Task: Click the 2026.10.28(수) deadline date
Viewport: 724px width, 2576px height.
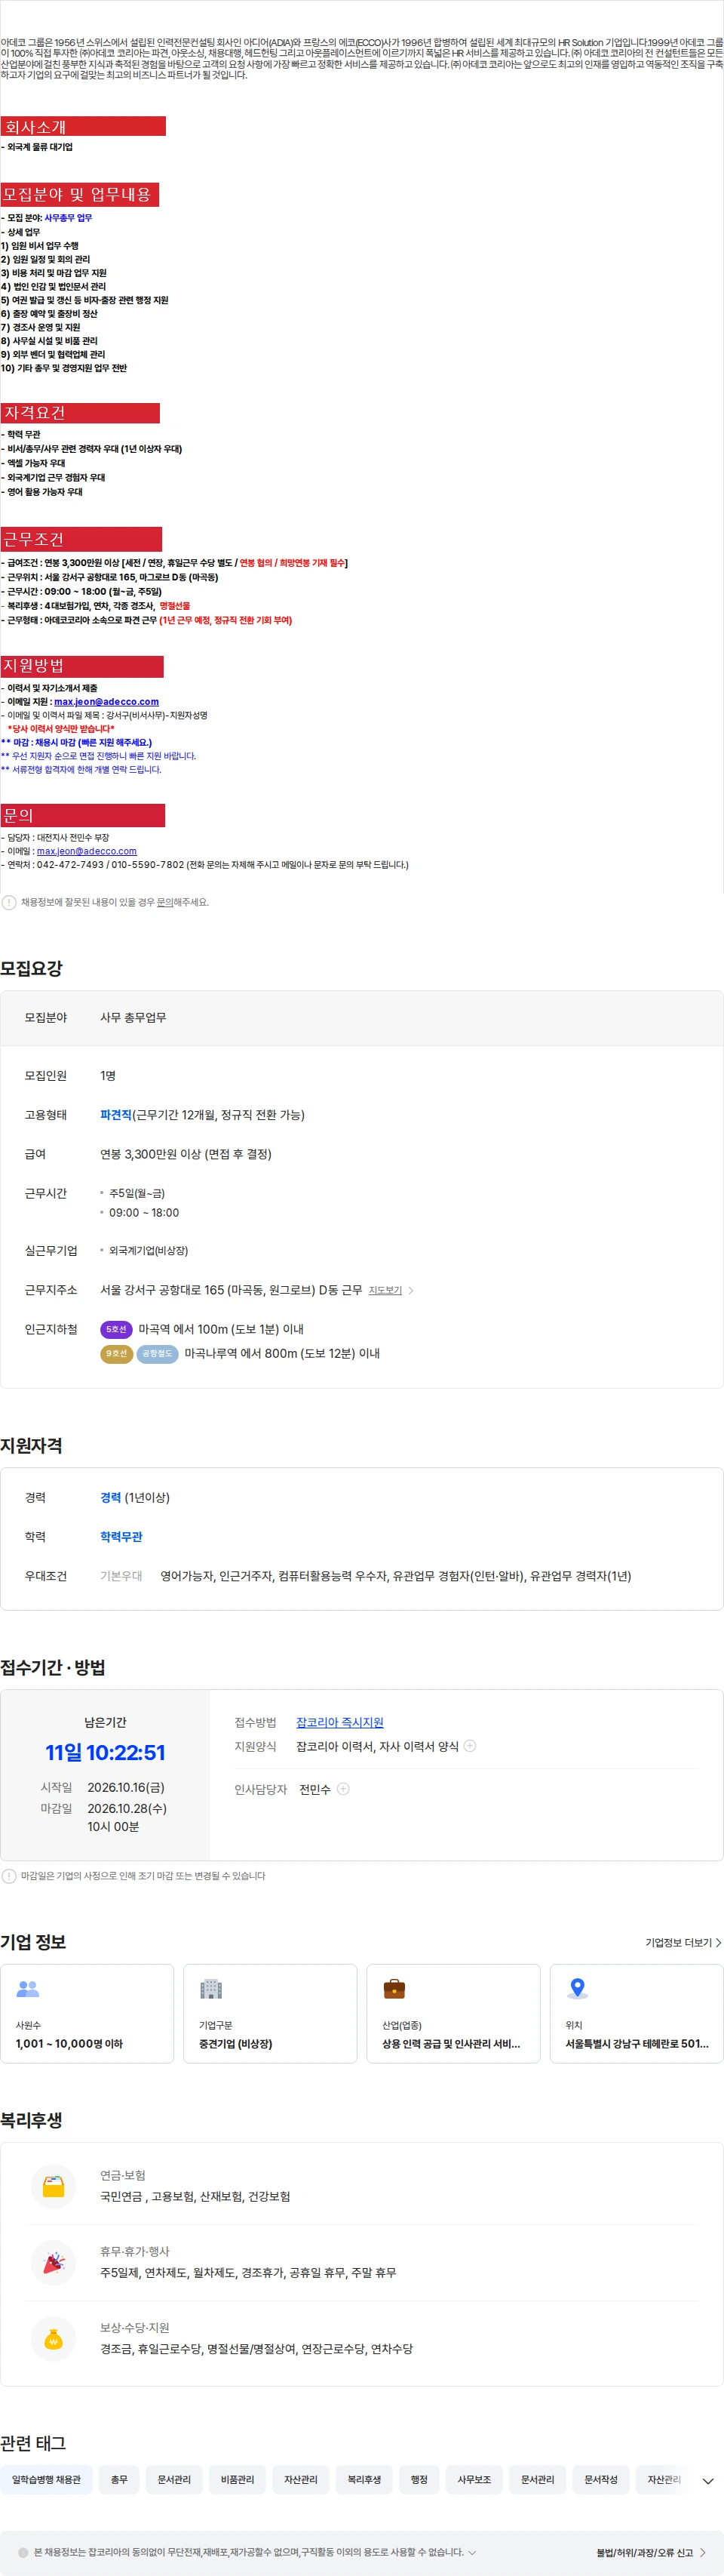Action: coord(127,1808)
